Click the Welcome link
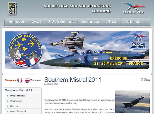Image resolution: width=154 pixels, height=114 pixels. (35, 80)
